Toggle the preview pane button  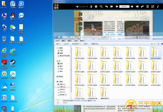pyautogui.click(x=158, y=44)
